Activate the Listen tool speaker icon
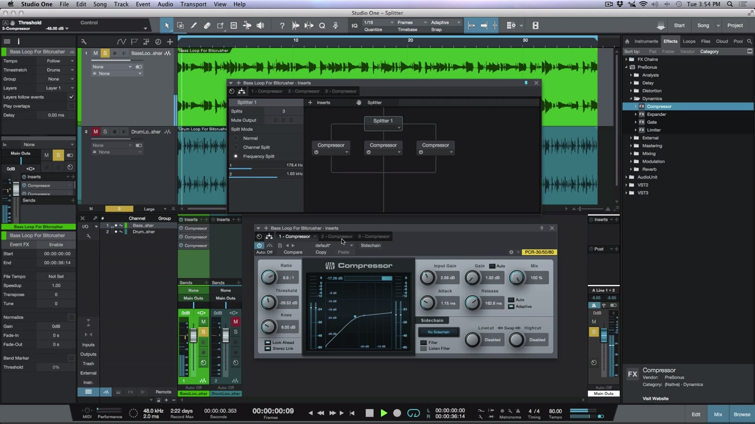Viewport: 755px width, 424px height. click(260, 25)
